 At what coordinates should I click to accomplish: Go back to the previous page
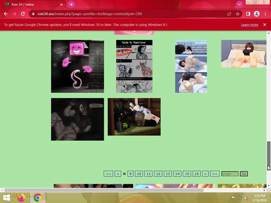point(6,14)
